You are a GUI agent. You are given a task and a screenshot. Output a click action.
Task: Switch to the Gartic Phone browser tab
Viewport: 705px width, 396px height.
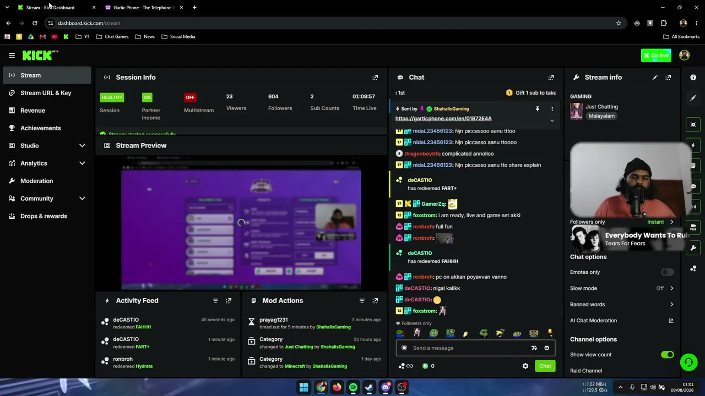(144, 8)
